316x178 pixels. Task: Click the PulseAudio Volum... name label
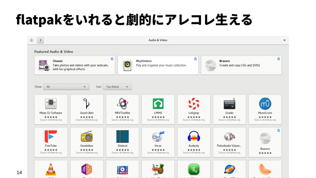coord(229,146)
